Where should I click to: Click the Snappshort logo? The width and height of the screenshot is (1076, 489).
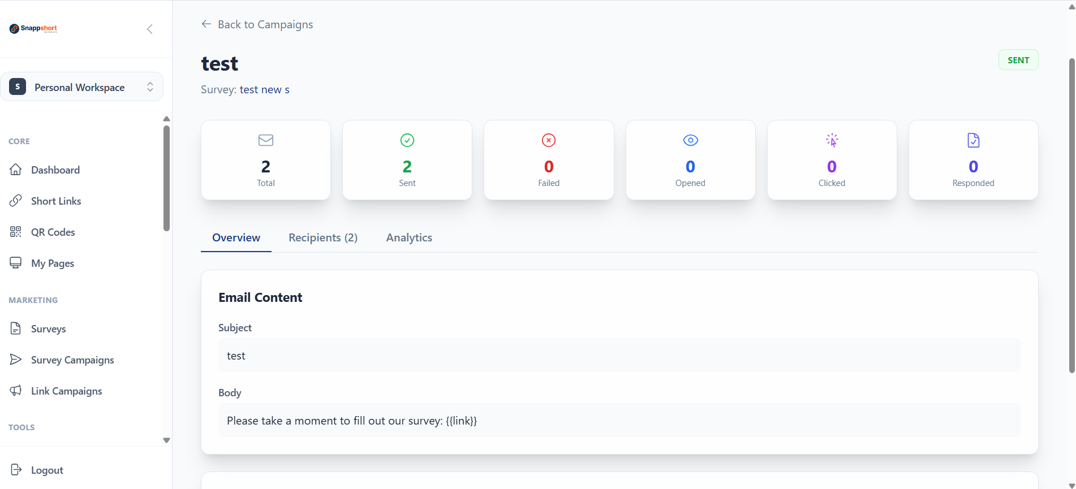(33, 28)
